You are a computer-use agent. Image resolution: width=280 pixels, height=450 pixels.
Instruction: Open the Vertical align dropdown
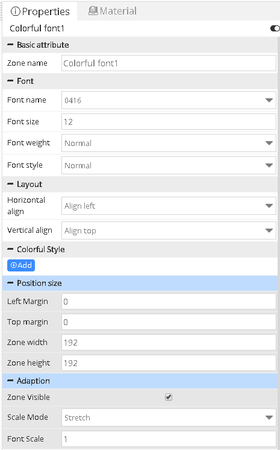[x=169, y=230]
